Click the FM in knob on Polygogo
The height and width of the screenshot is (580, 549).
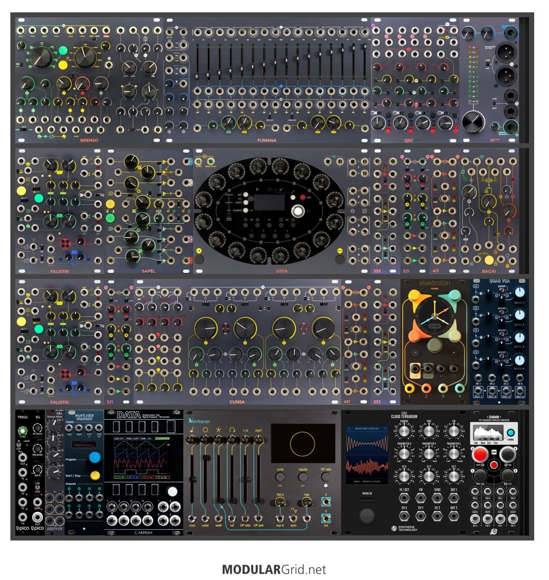[x=280, y=502]
